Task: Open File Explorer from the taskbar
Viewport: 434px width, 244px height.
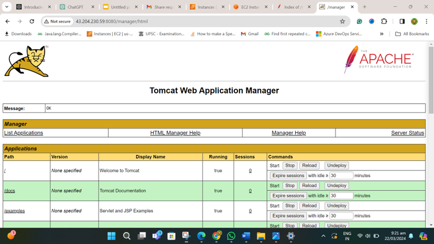Action: [x=261, y=236]
